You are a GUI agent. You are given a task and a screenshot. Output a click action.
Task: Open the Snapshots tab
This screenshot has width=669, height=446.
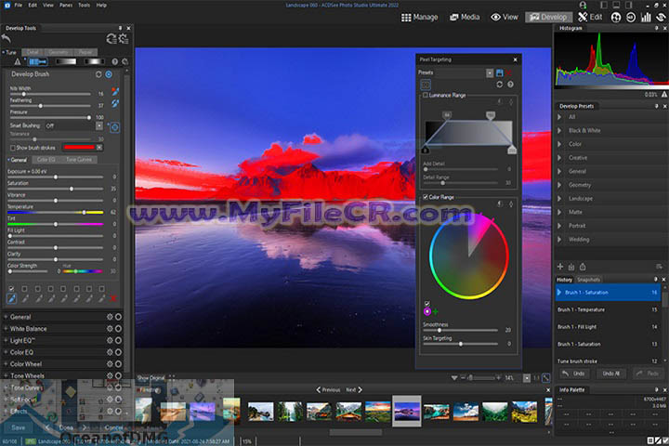click(588, 280)
